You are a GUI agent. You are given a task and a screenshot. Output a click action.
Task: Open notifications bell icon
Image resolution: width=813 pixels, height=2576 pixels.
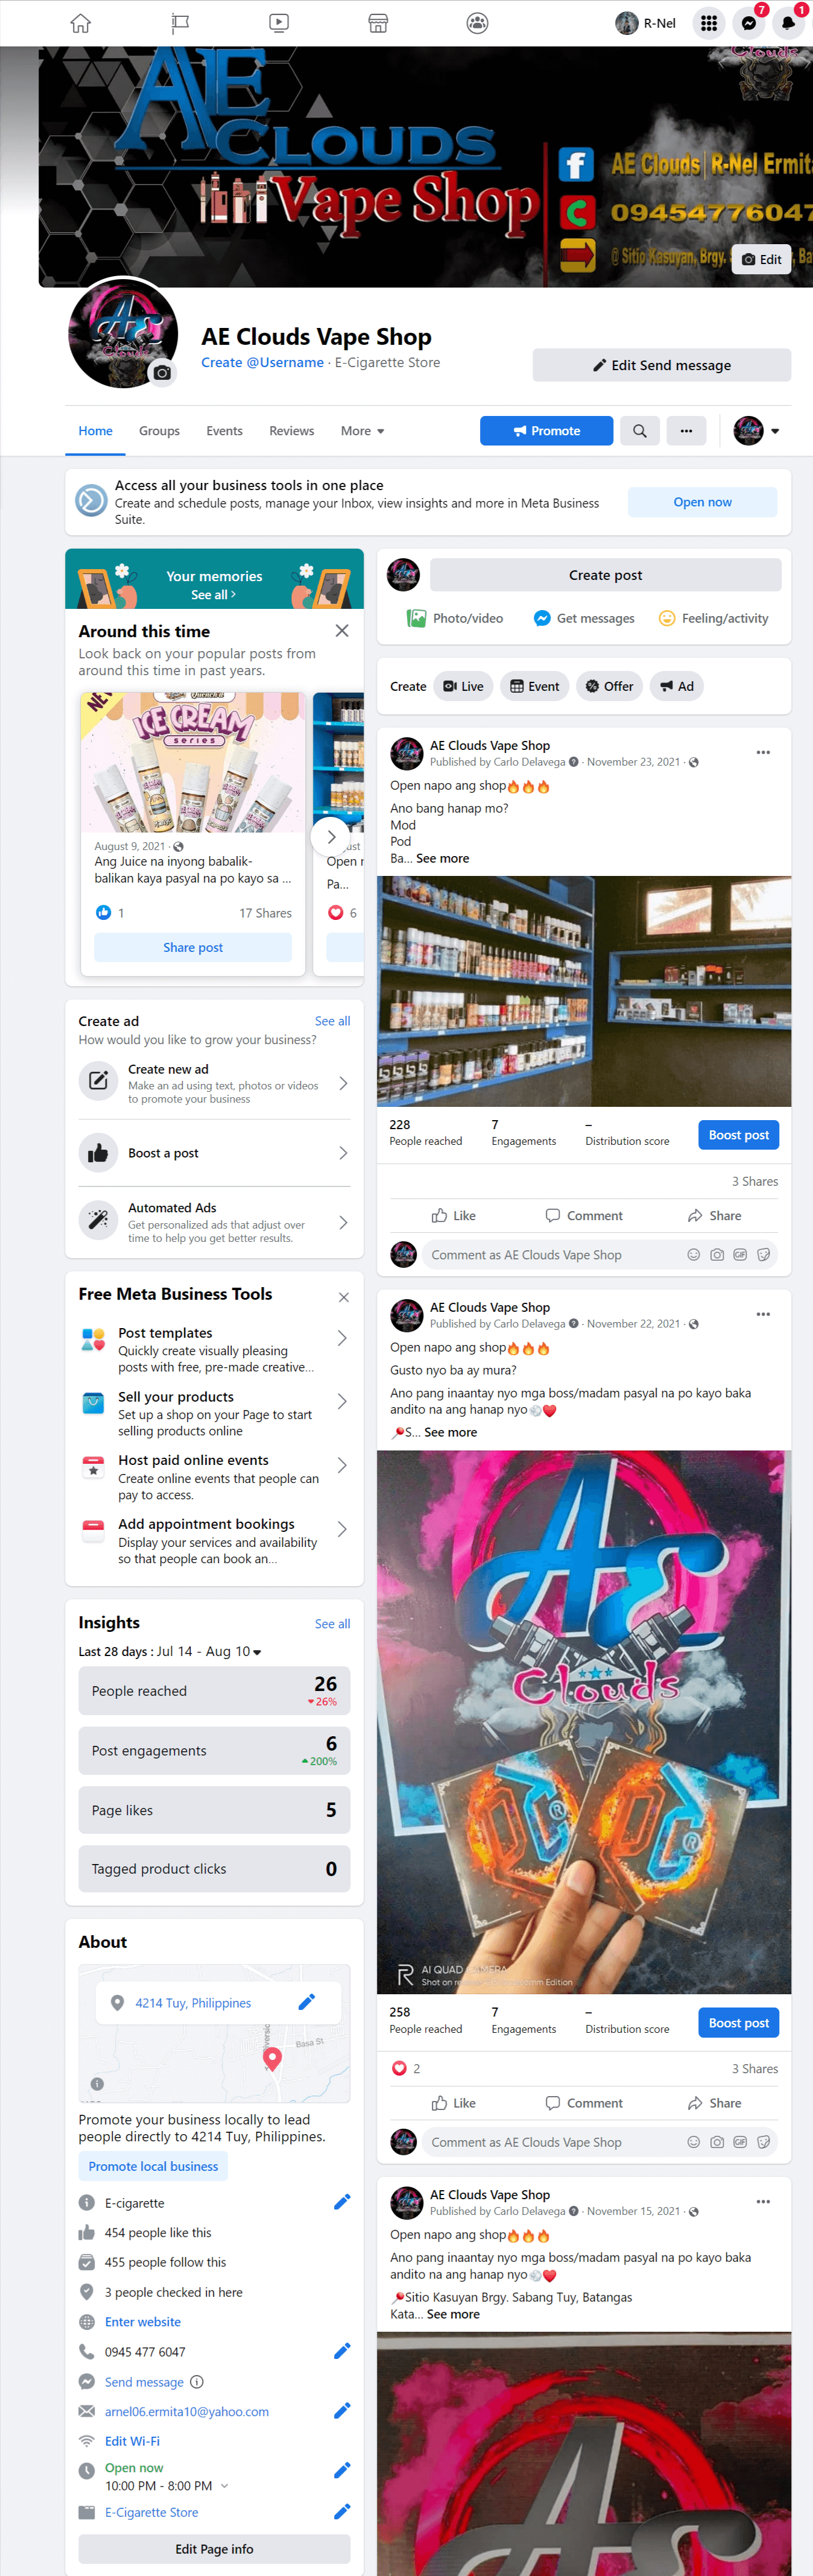(x=788, y=23)
